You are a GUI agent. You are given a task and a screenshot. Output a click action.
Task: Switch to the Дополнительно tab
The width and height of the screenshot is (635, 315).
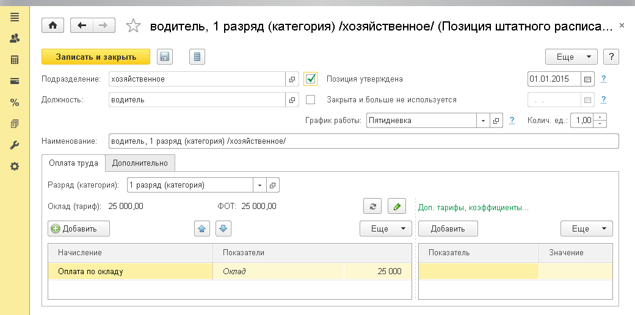(x=140, y=163)
